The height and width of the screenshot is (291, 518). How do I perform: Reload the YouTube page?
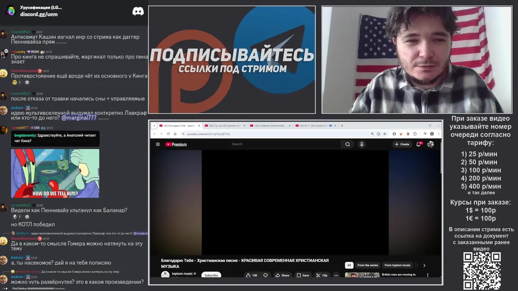click(168, 134)
